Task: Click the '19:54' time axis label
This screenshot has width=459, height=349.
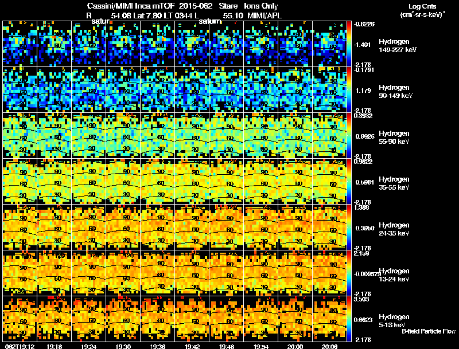Action: 261,346
